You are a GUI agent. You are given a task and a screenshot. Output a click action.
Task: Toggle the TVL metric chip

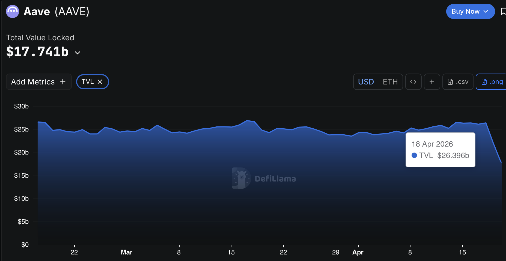click(x=88, y=82)
